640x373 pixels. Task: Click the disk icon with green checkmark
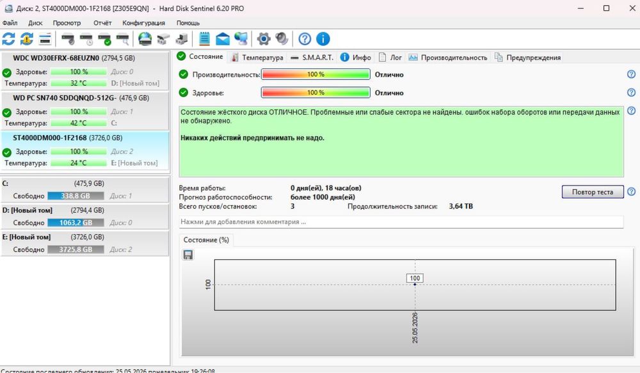tap(104, 39)
